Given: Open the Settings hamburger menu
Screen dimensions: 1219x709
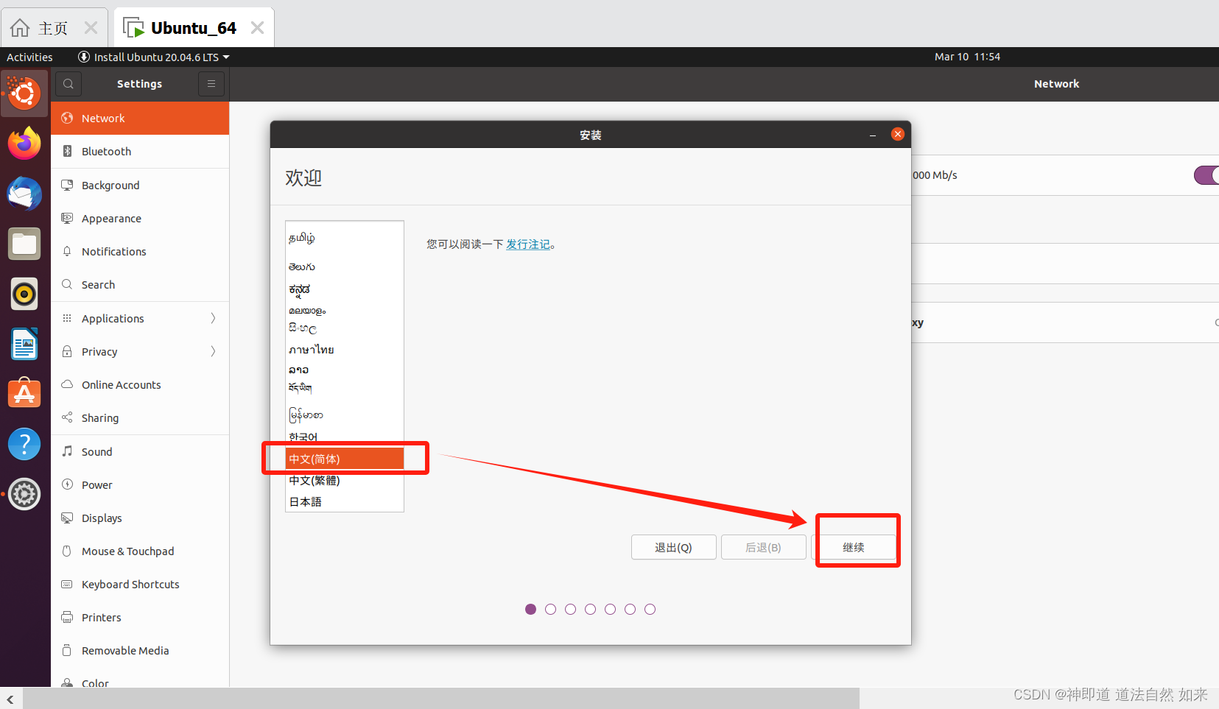Looking at the screenshot, I should tap(211, 84).
